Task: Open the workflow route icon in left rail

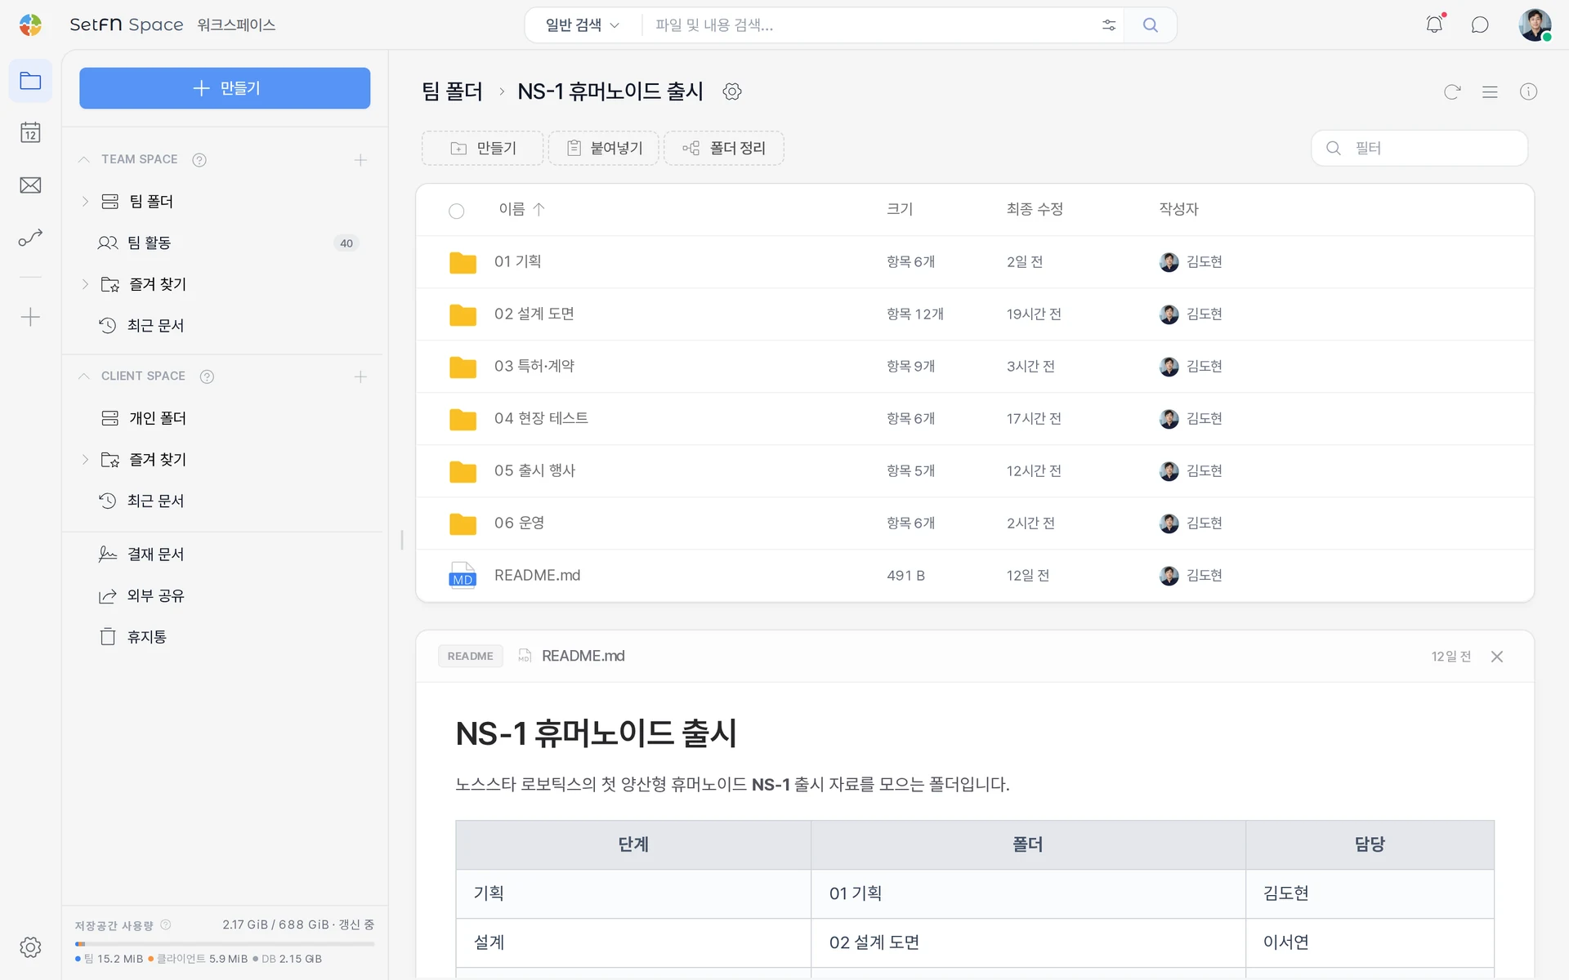Action: click(x=30, y=238)
